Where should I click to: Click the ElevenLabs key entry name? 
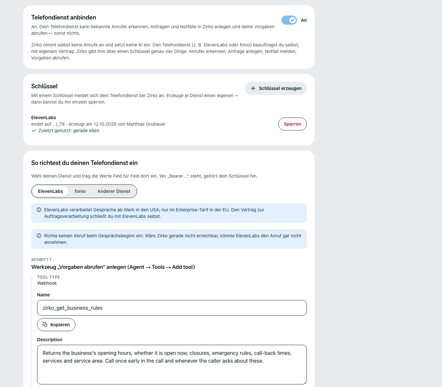[x=44, y=118]
